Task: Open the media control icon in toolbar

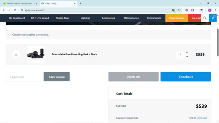Action: click(201, 10)
